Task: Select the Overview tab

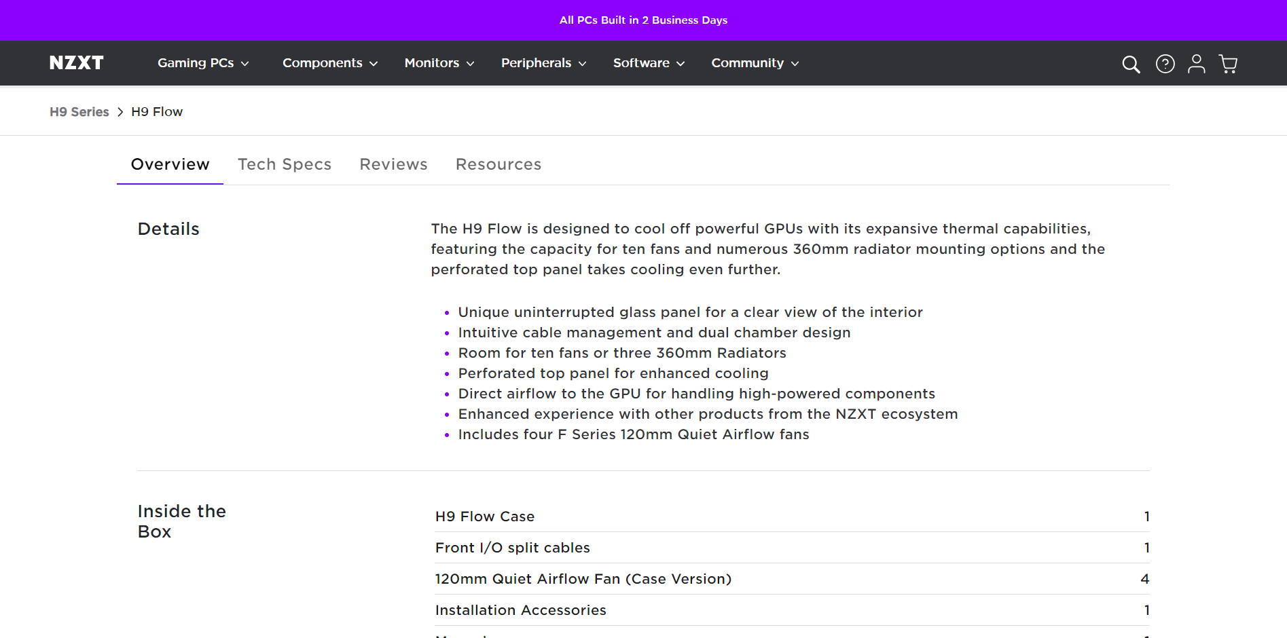Action: 170,164
